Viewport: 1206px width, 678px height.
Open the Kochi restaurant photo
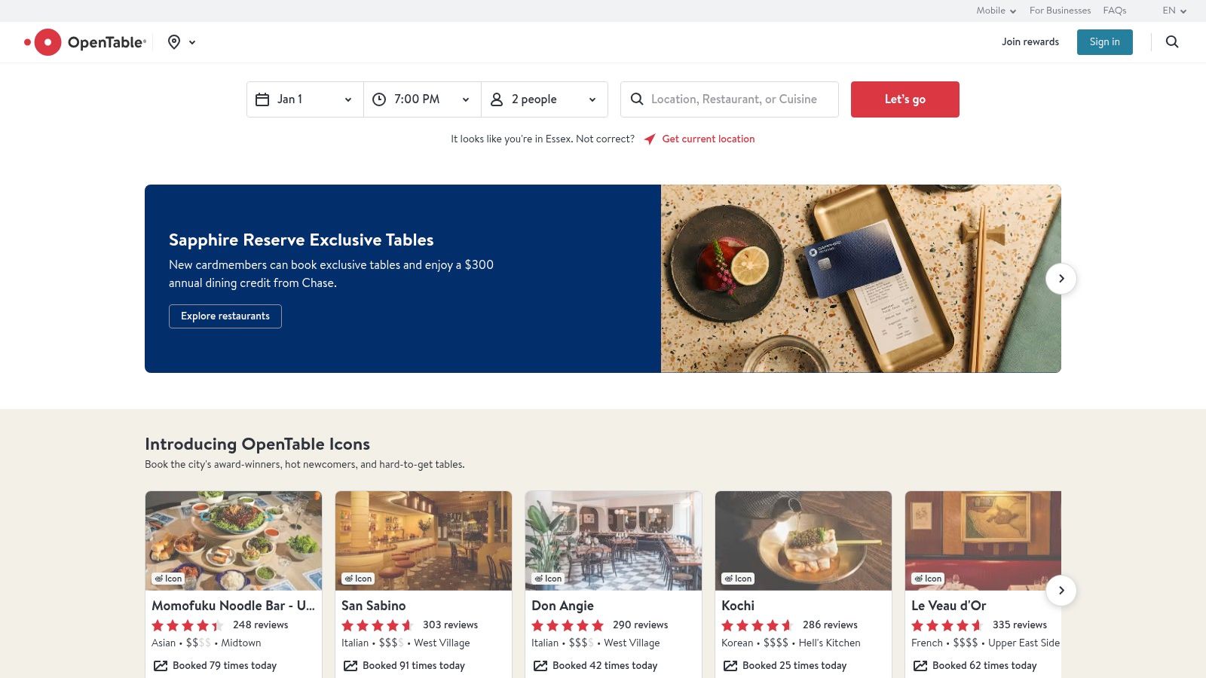pyautogui.click(x=803, y=541)
